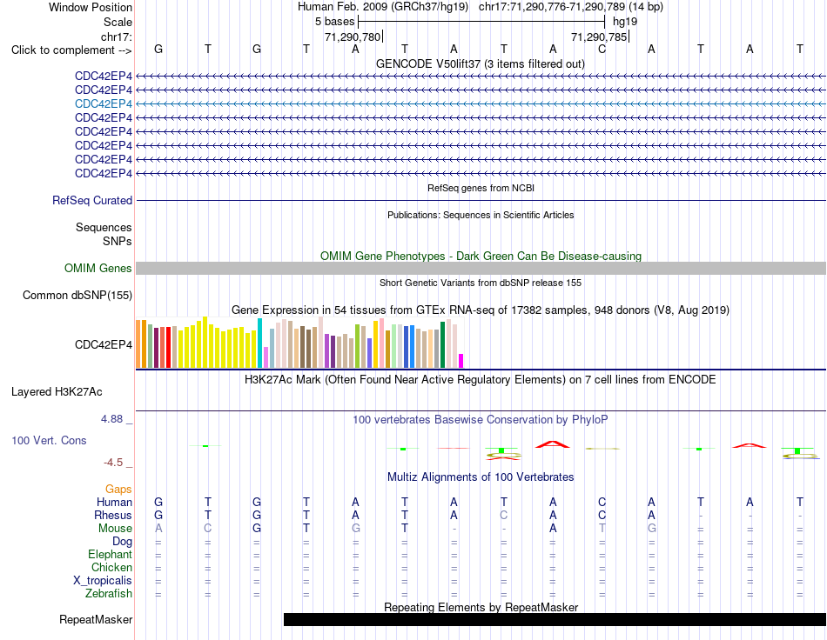
Task: Click the Sequences SNPs track label
Action: [104, 235]
